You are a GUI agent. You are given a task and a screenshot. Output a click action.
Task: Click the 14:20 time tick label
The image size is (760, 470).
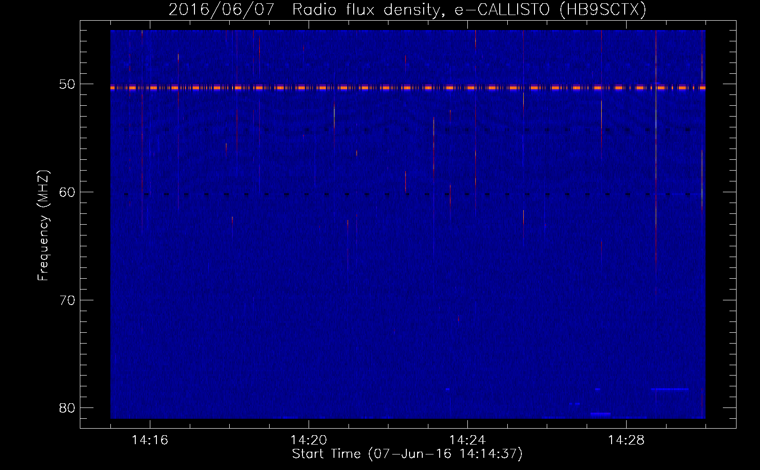click(x=309, y=440)
